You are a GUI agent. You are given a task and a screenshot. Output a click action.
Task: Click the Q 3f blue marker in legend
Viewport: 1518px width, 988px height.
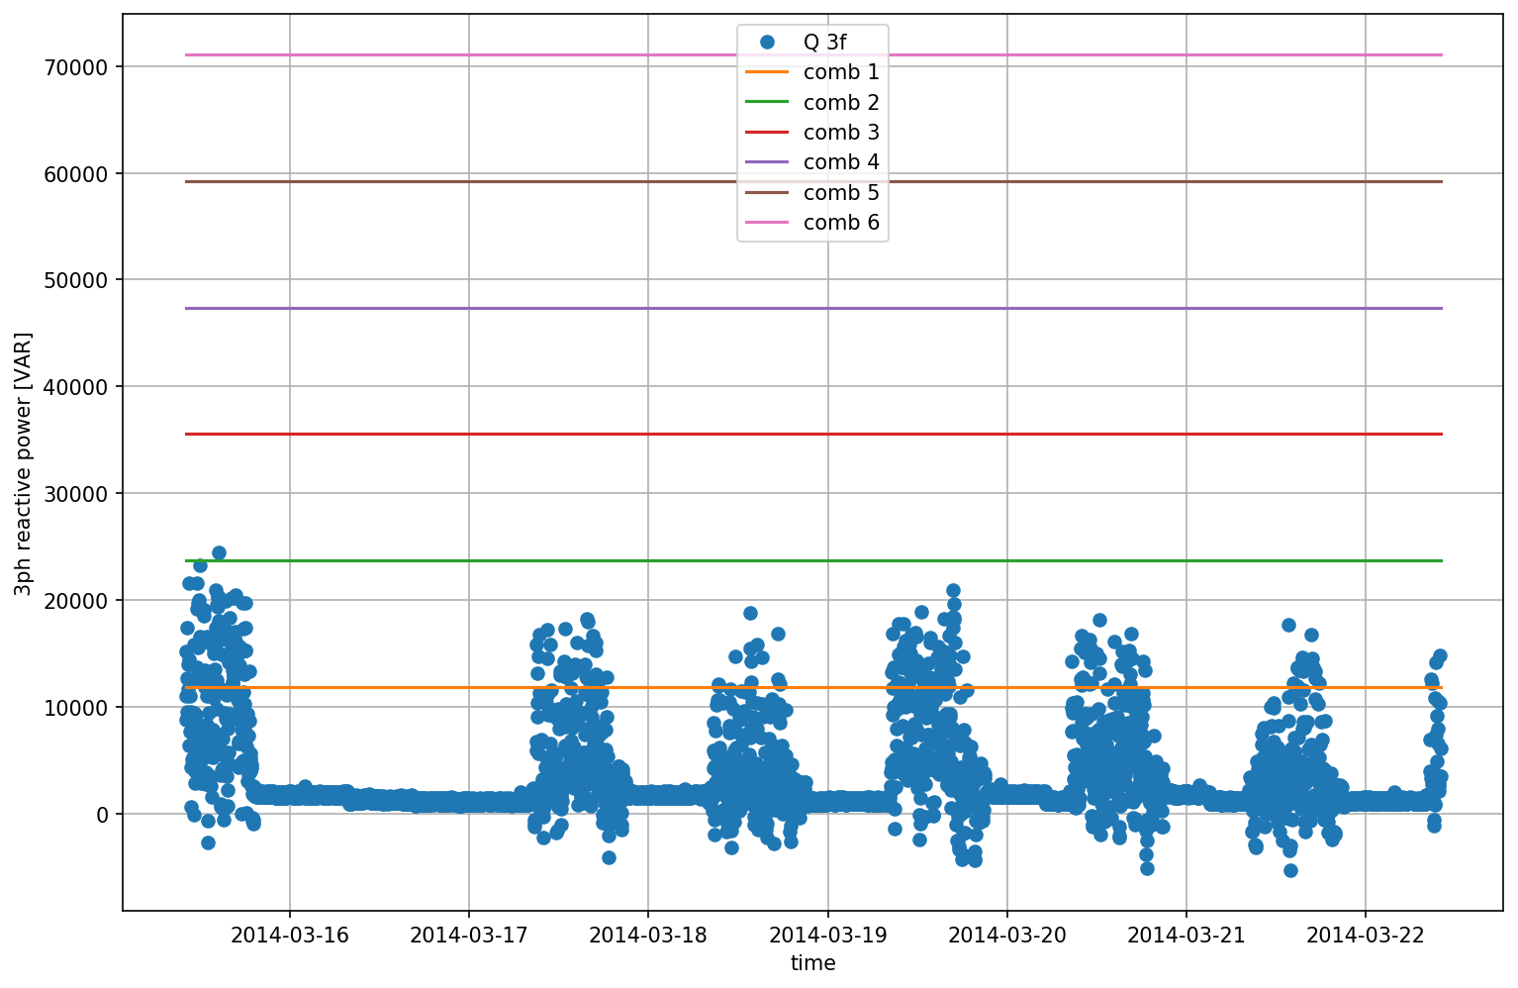pos(767,43)
